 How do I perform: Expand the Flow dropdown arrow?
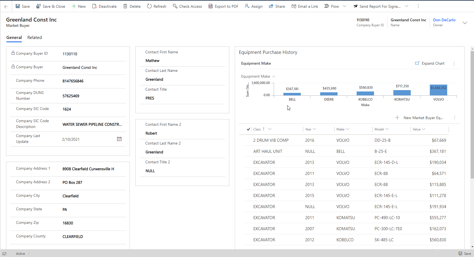(x=344, y=6)
